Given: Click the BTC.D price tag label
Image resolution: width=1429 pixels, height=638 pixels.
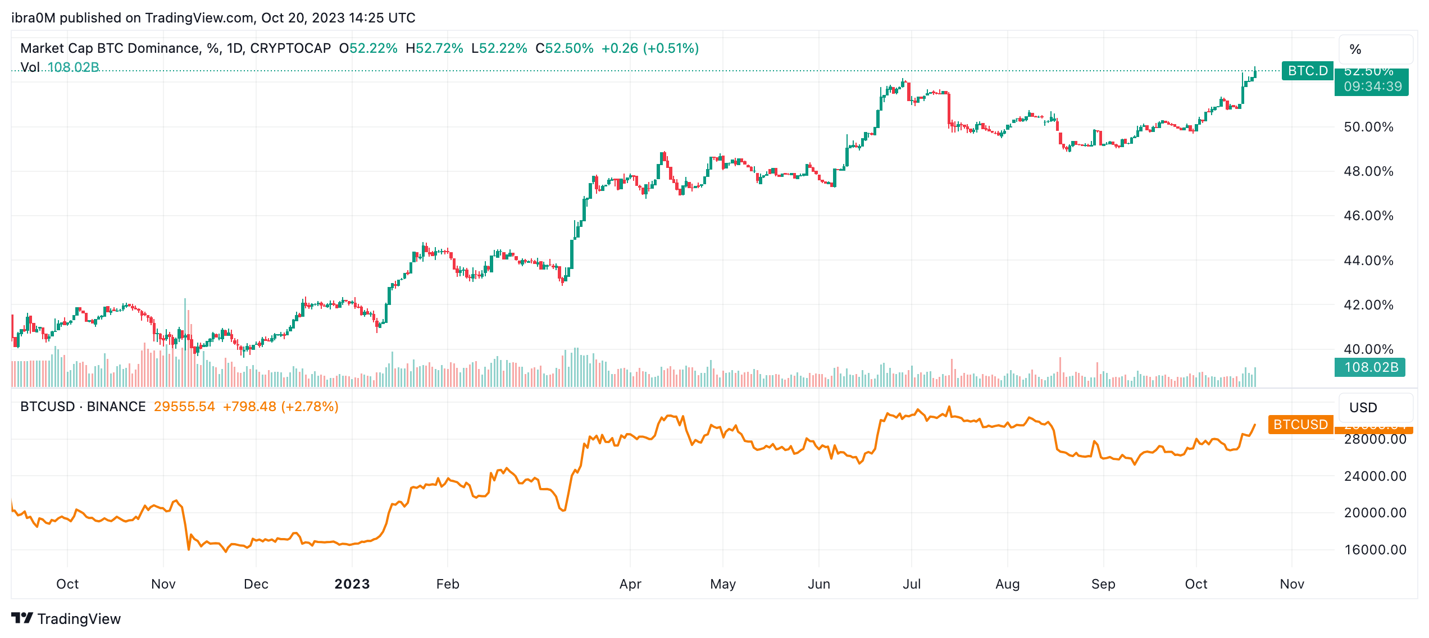Looking at the screenshot, I should click(1307, 71).
